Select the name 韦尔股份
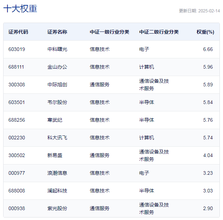This screenshot has height=220, width=223. tap(57, 102)
